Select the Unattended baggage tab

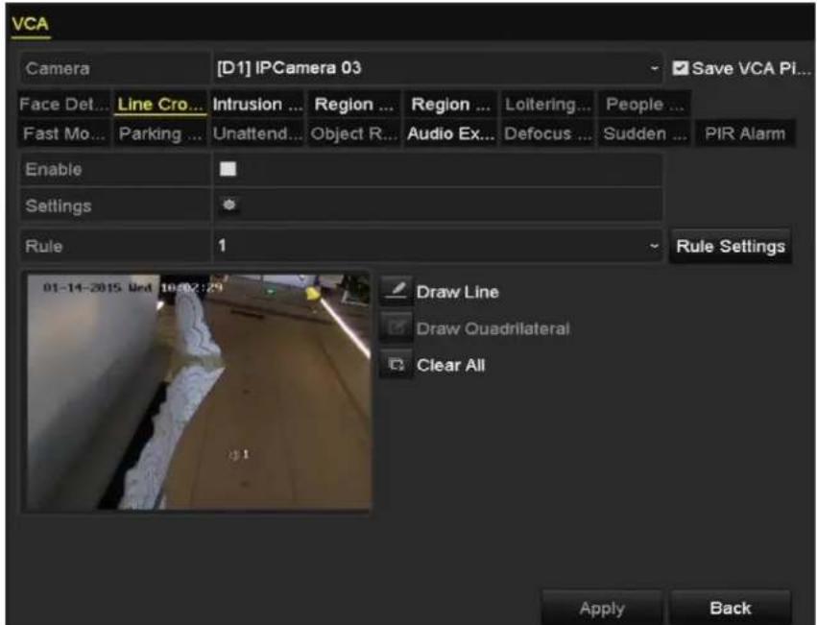257,133
